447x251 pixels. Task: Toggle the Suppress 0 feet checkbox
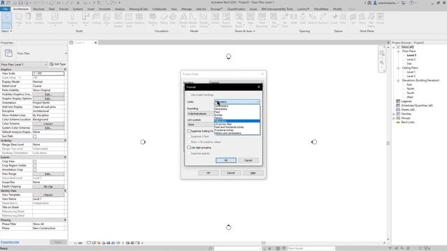189,137
